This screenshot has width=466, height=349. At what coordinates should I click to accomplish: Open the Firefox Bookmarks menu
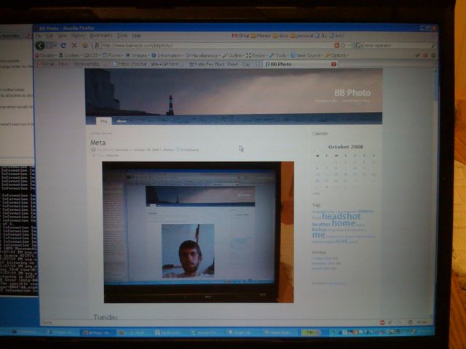tap(100, 36)
